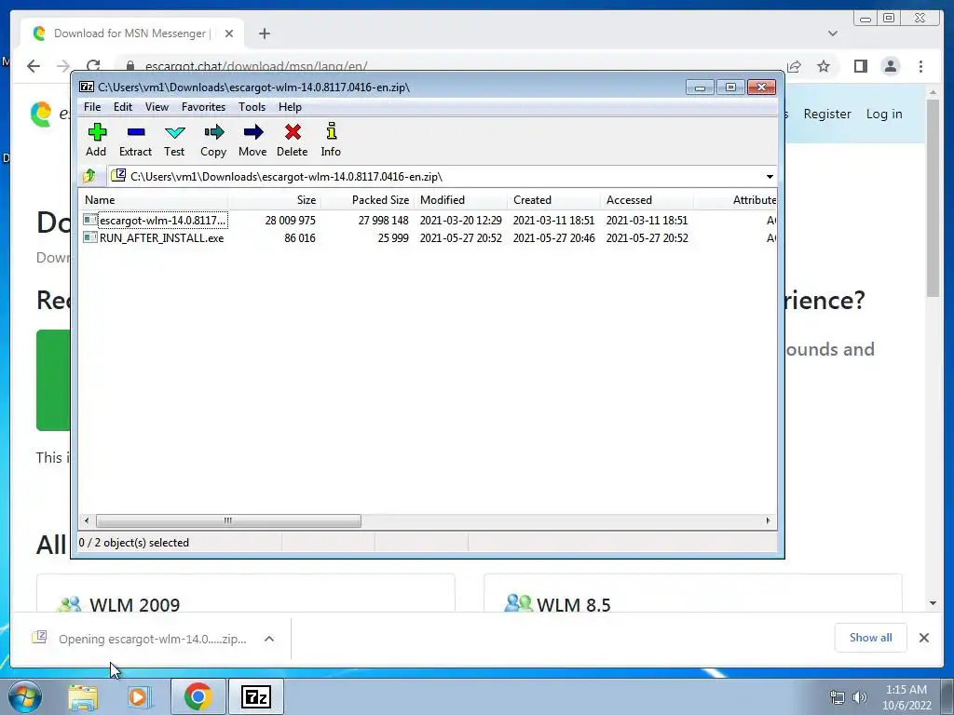
Task: Click the volume speaker tray icon
Action: point(859,697)
